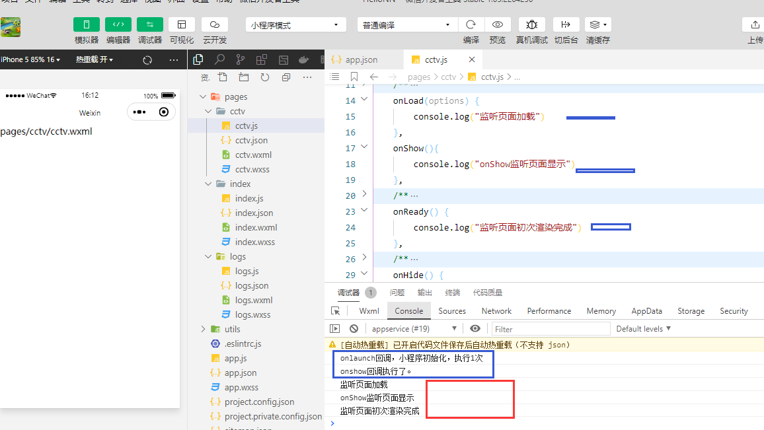The image size is (764, 430).
Task: Click the console prompt arrow
Action: point(332,423)
